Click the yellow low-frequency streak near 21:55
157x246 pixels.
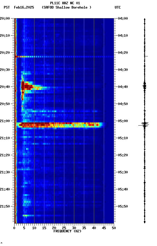pyautogui.click(x=28, y=216)
